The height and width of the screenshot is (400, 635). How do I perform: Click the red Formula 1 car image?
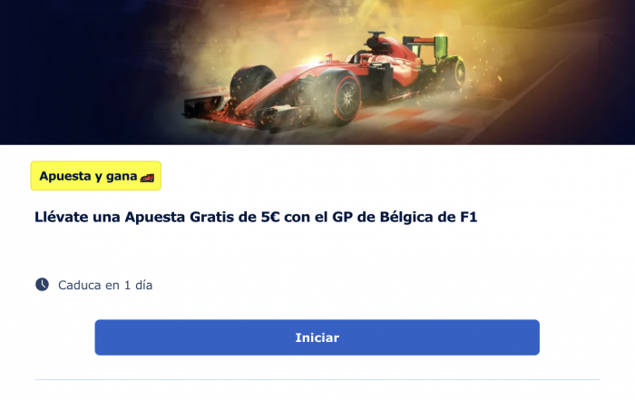(324, 81)
